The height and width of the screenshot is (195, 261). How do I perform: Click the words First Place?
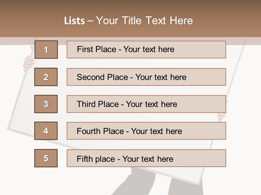pyautogui.click(x=97, y=49)
